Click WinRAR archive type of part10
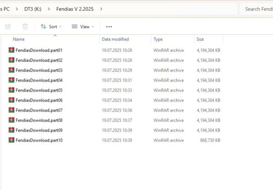The image size is (273, 190). 168,140
